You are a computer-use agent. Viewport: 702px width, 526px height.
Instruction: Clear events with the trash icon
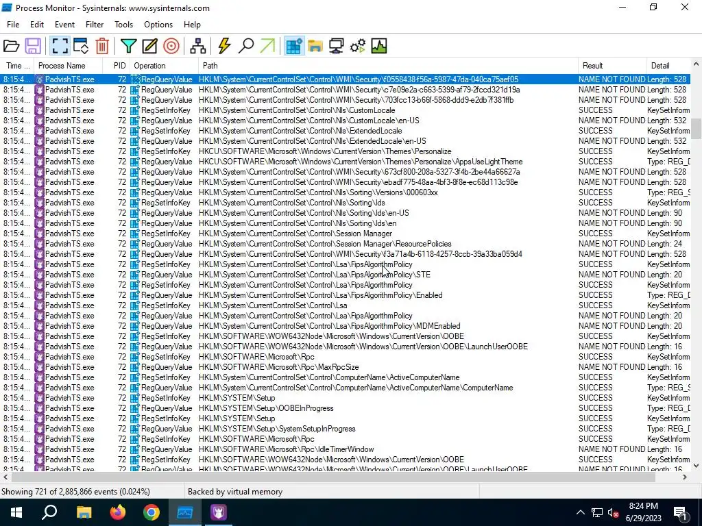(103, 46)
